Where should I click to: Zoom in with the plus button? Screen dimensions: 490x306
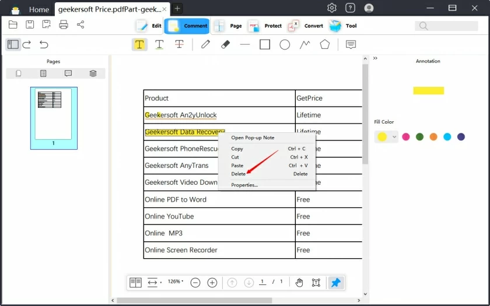coord(212,283)
